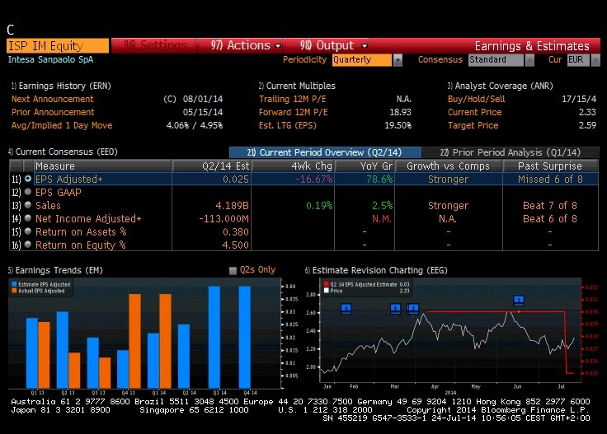Open the Periodicity dropdown arrow
Image resolution: width=607 pixels, height=434 pixels.
click(398, 60)
